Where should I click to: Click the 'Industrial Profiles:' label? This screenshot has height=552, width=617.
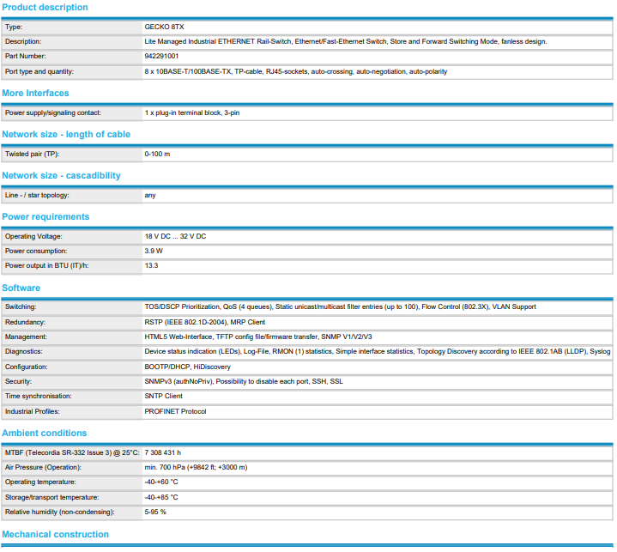(x=33, y=411)
